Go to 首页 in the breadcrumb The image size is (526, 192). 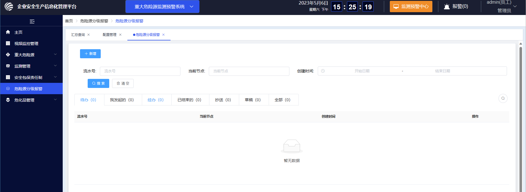(x=69, y=21)
